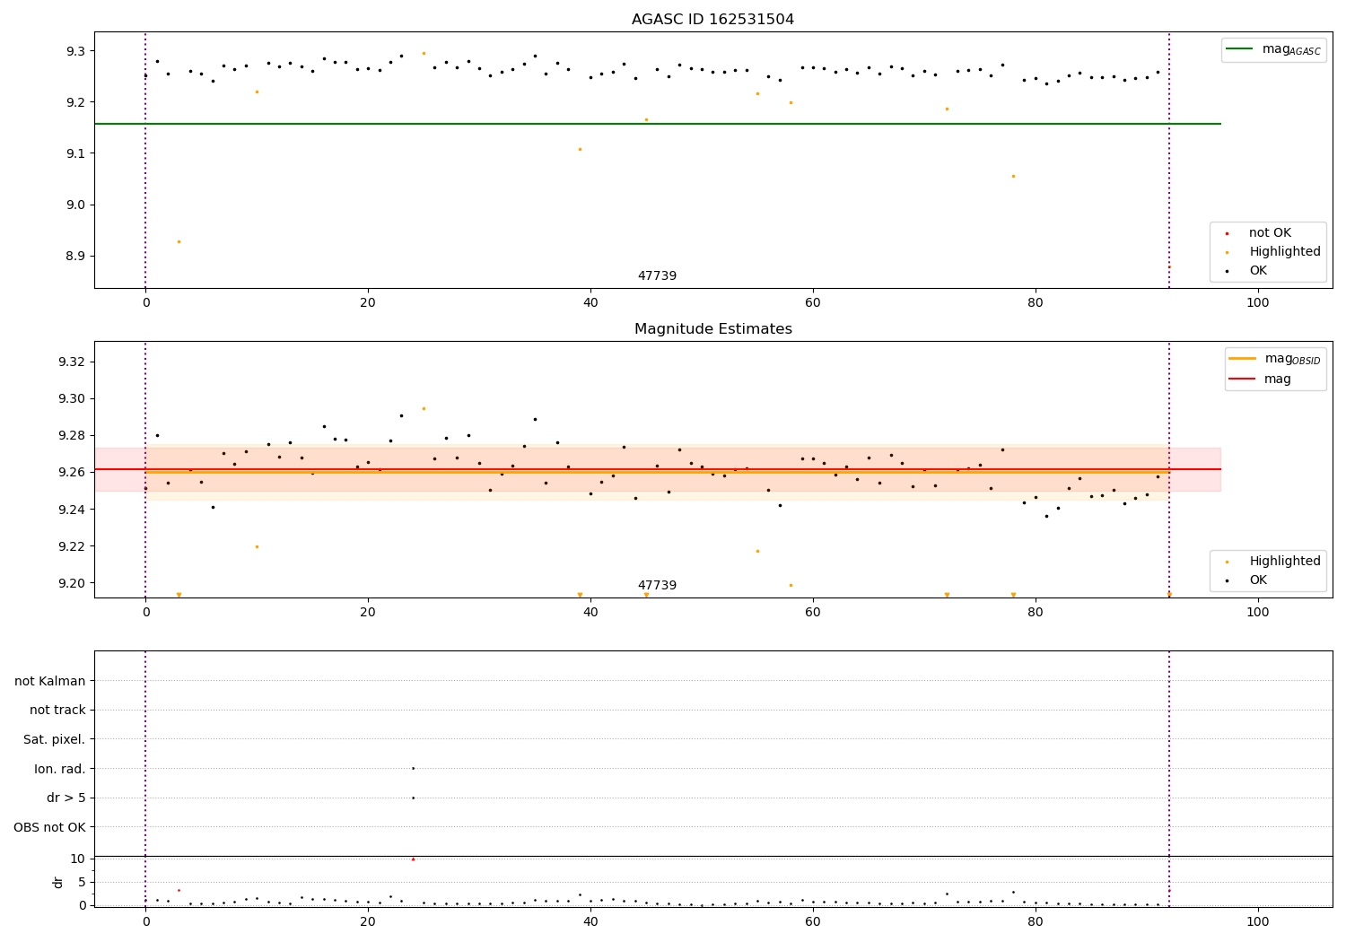1346x942 pixels.
Task: Click the title 'AGASC ID 162531504'
Action: click(x=712, y=20)
